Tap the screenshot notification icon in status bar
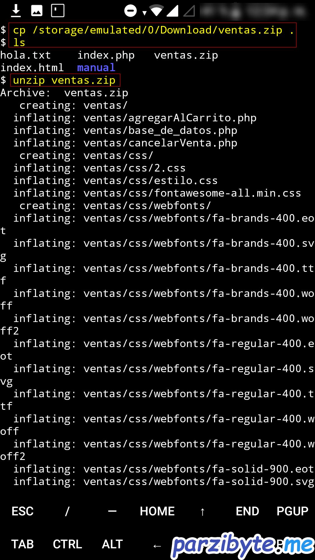315x560 pixels. pos(37,10)
